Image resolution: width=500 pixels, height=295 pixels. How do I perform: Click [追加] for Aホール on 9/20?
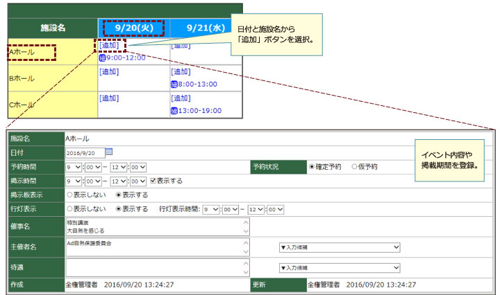click(109, 46)
